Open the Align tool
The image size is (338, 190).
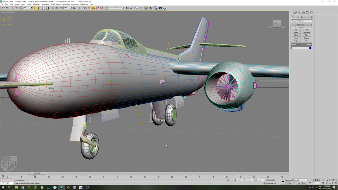tap(132, 8)
